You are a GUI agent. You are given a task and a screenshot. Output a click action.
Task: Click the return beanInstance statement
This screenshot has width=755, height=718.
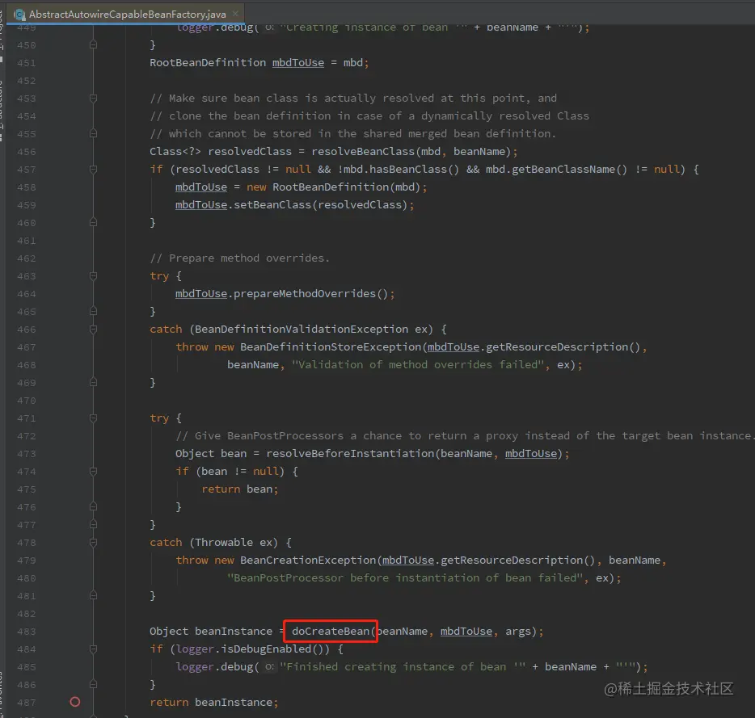[x=213, y=703]
